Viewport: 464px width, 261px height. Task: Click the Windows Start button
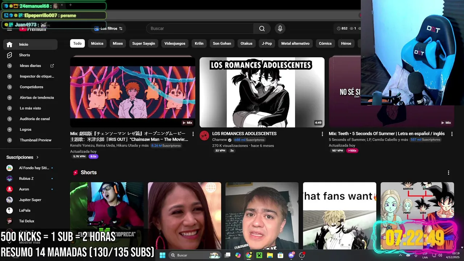pyautogui.click(x=162, y=255)
